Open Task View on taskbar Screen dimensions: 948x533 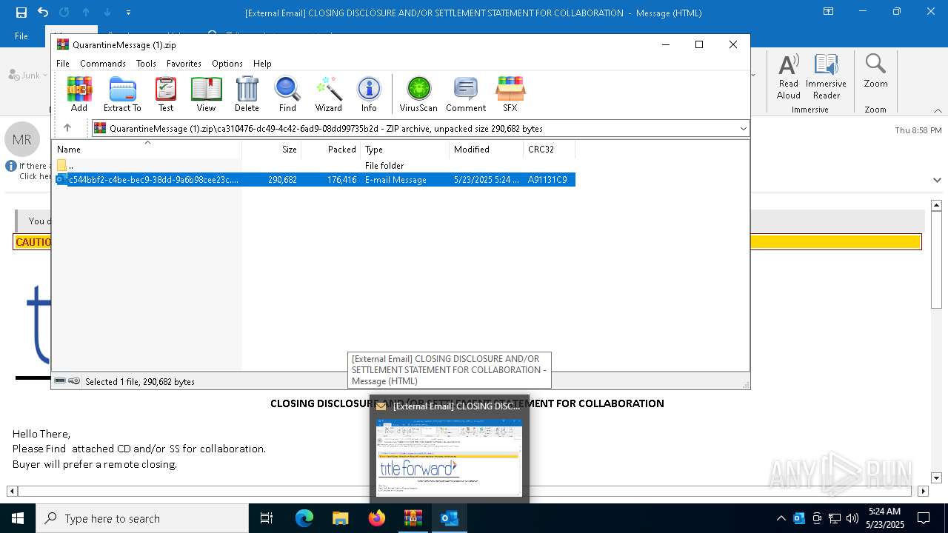point(267,518)
